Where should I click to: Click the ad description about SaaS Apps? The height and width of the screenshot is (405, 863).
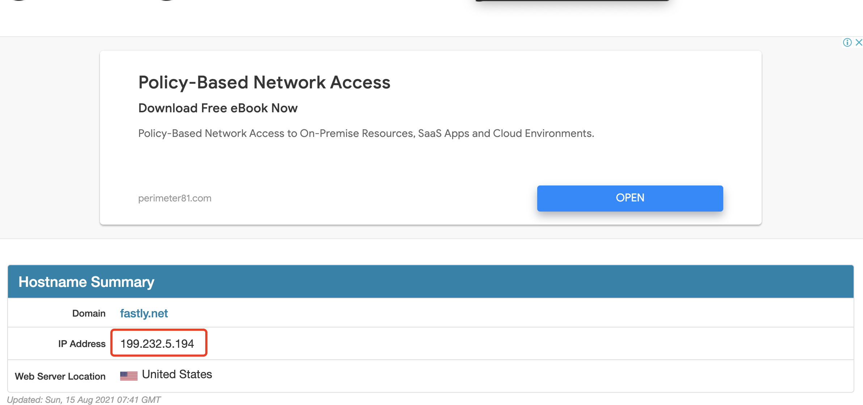[x=366, y=133]
